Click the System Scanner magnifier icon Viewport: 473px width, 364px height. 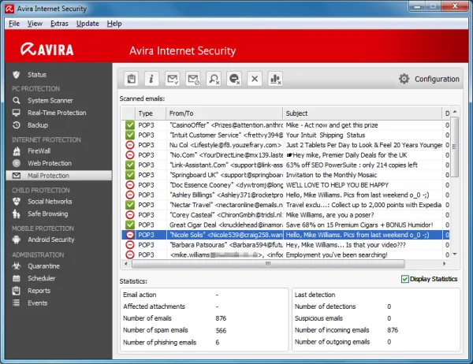[17, 100]
